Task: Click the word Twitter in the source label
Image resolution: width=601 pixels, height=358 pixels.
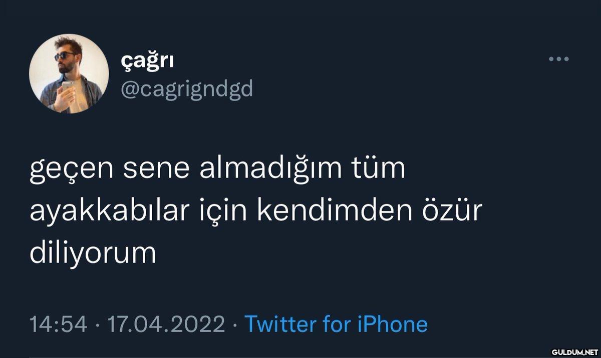Action: click(273, 324)
